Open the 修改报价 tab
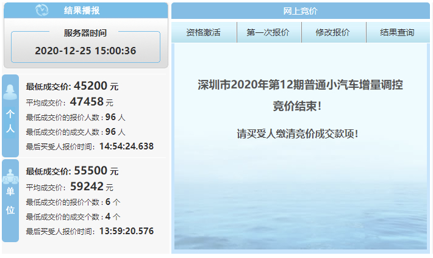 (333, 32)
